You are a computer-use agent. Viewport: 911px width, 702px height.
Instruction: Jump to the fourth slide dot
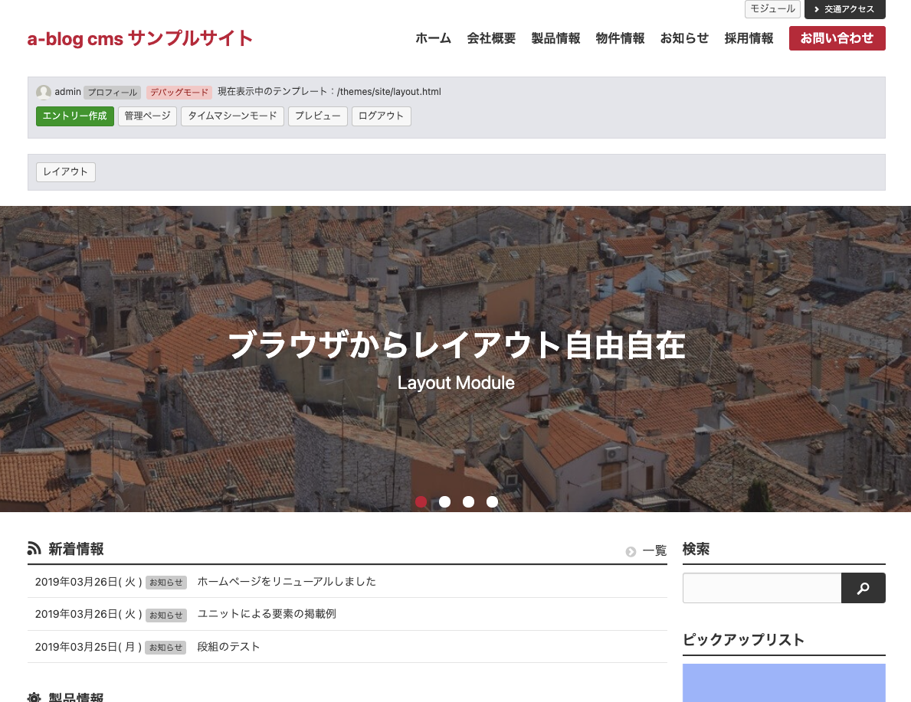pyautogui.click(x=492, y=501)
